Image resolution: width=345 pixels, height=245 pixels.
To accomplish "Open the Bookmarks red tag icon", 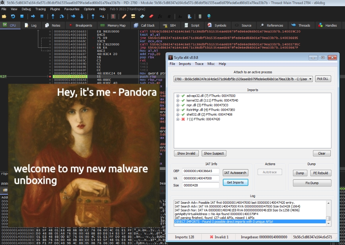I will pos(151,16).
